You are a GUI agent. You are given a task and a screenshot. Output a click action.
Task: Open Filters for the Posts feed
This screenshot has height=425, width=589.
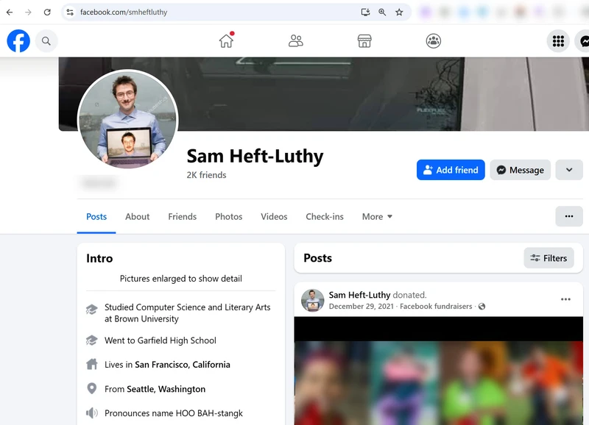[x=549, y=258]
